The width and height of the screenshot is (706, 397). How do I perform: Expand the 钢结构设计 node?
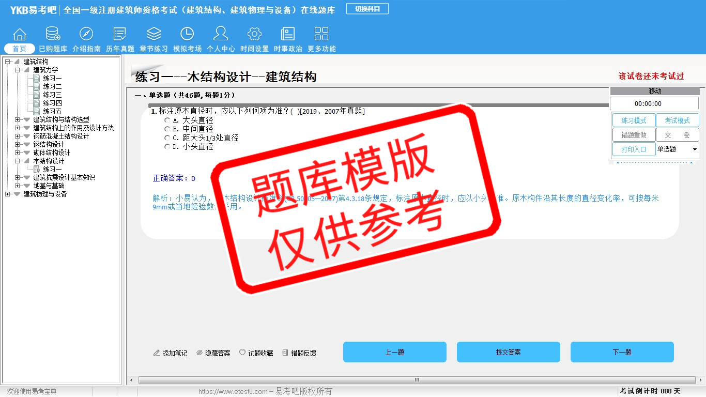click(17, 144)
